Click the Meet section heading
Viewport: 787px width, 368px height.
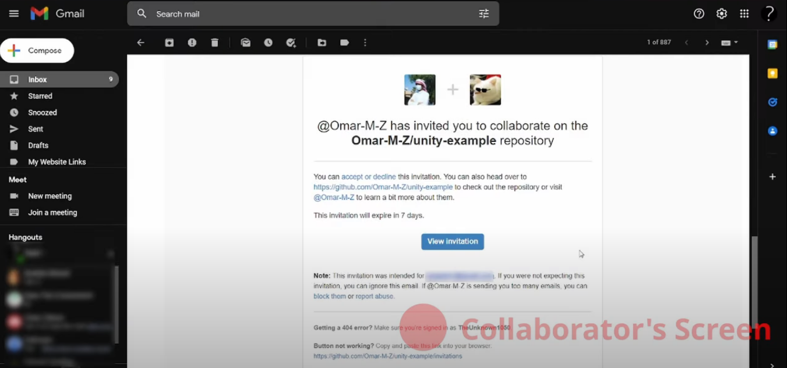(18, 180)
